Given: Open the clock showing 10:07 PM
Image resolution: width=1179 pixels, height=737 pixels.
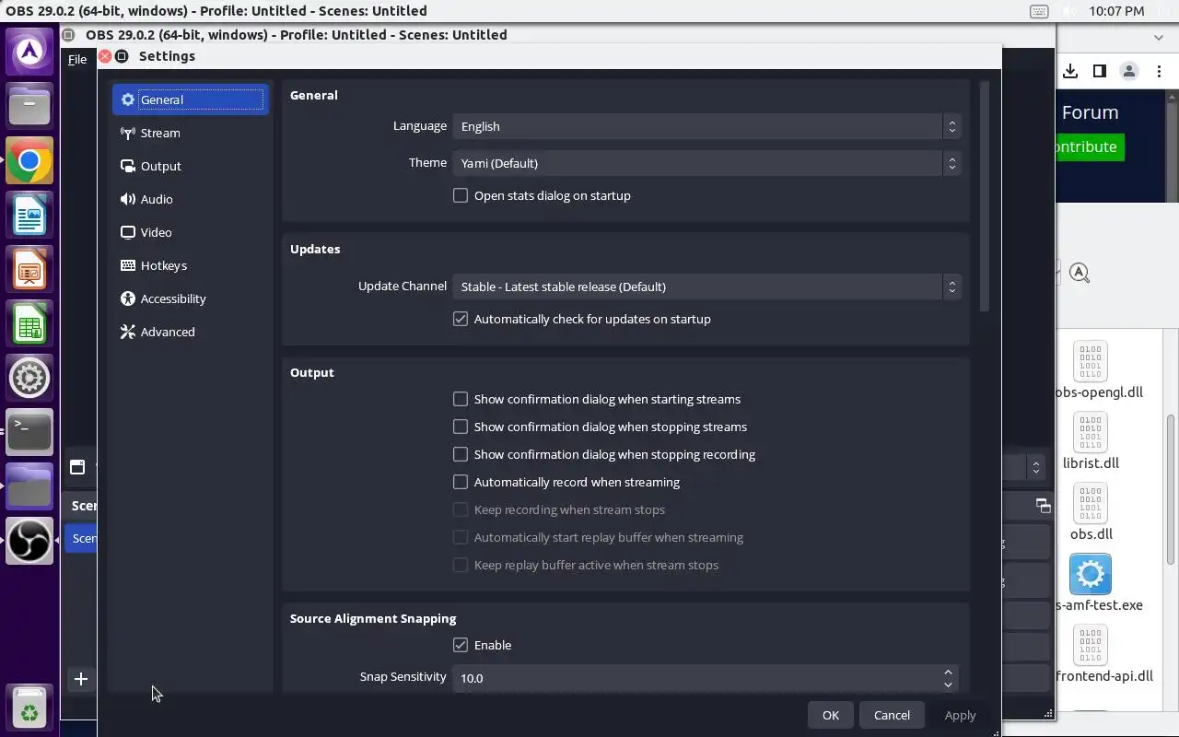Looking at the screenshot, I should click(x=1116, y=11).
